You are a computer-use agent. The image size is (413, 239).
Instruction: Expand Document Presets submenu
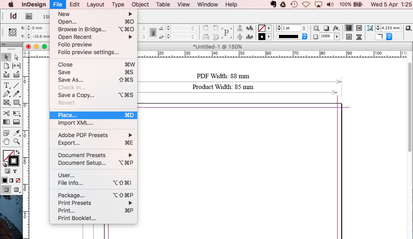[130, 155]
